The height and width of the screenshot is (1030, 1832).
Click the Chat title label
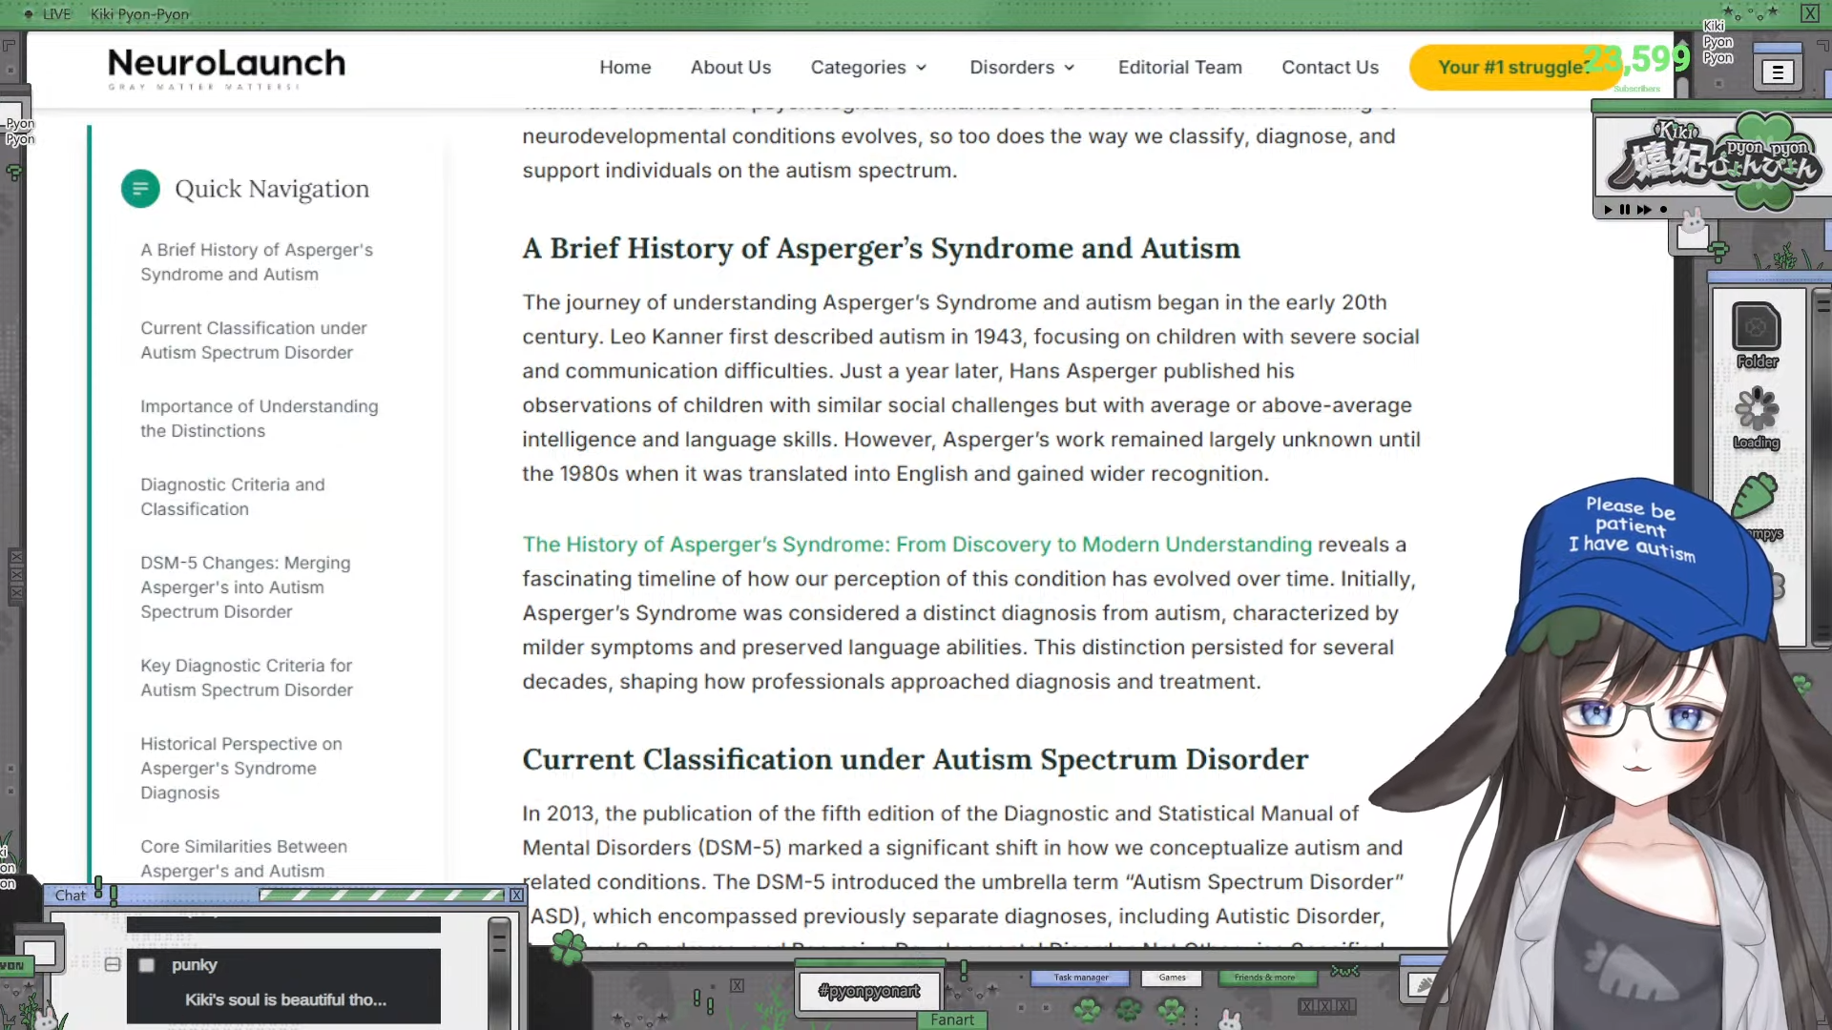71,896
